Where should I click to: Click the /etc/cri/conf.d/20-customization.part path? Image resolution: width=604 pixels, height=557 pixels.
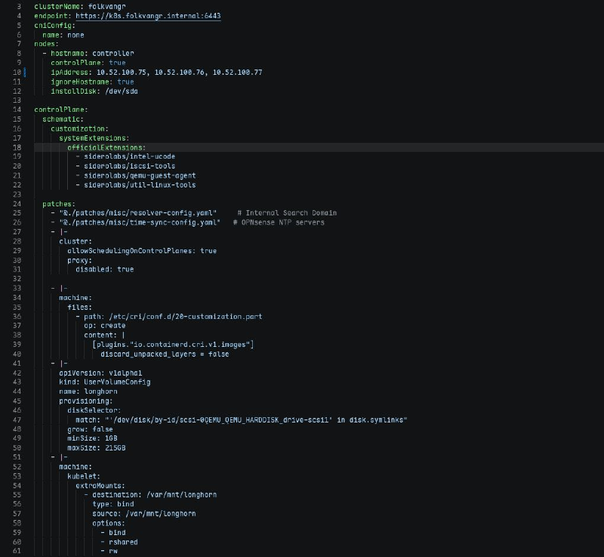186,317
